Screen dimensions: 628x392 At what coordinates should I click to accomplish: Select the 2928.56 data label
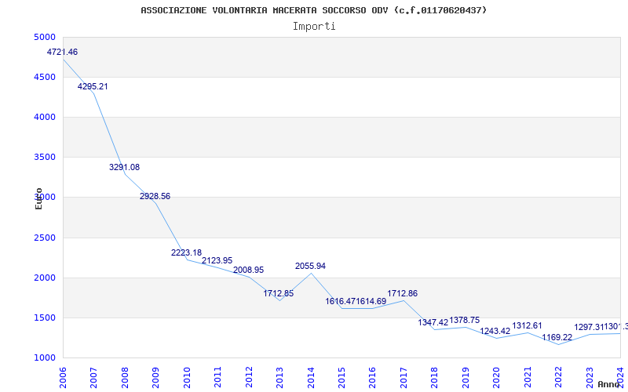tap(155, 197)
